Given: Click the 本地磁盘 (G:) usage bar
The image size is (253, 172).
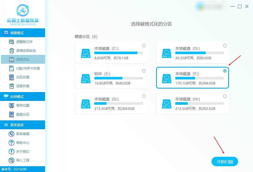Looking at the screenshot, I should (x=119, y=103).
